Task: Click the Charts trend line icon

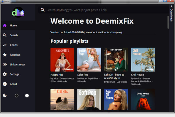Action: pos(5,45)
